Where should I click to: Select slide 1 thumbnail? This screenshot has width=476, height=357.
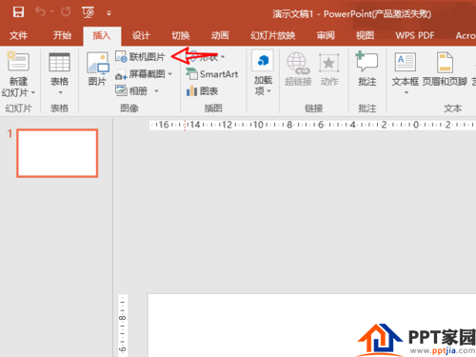[x=57, y=153]
